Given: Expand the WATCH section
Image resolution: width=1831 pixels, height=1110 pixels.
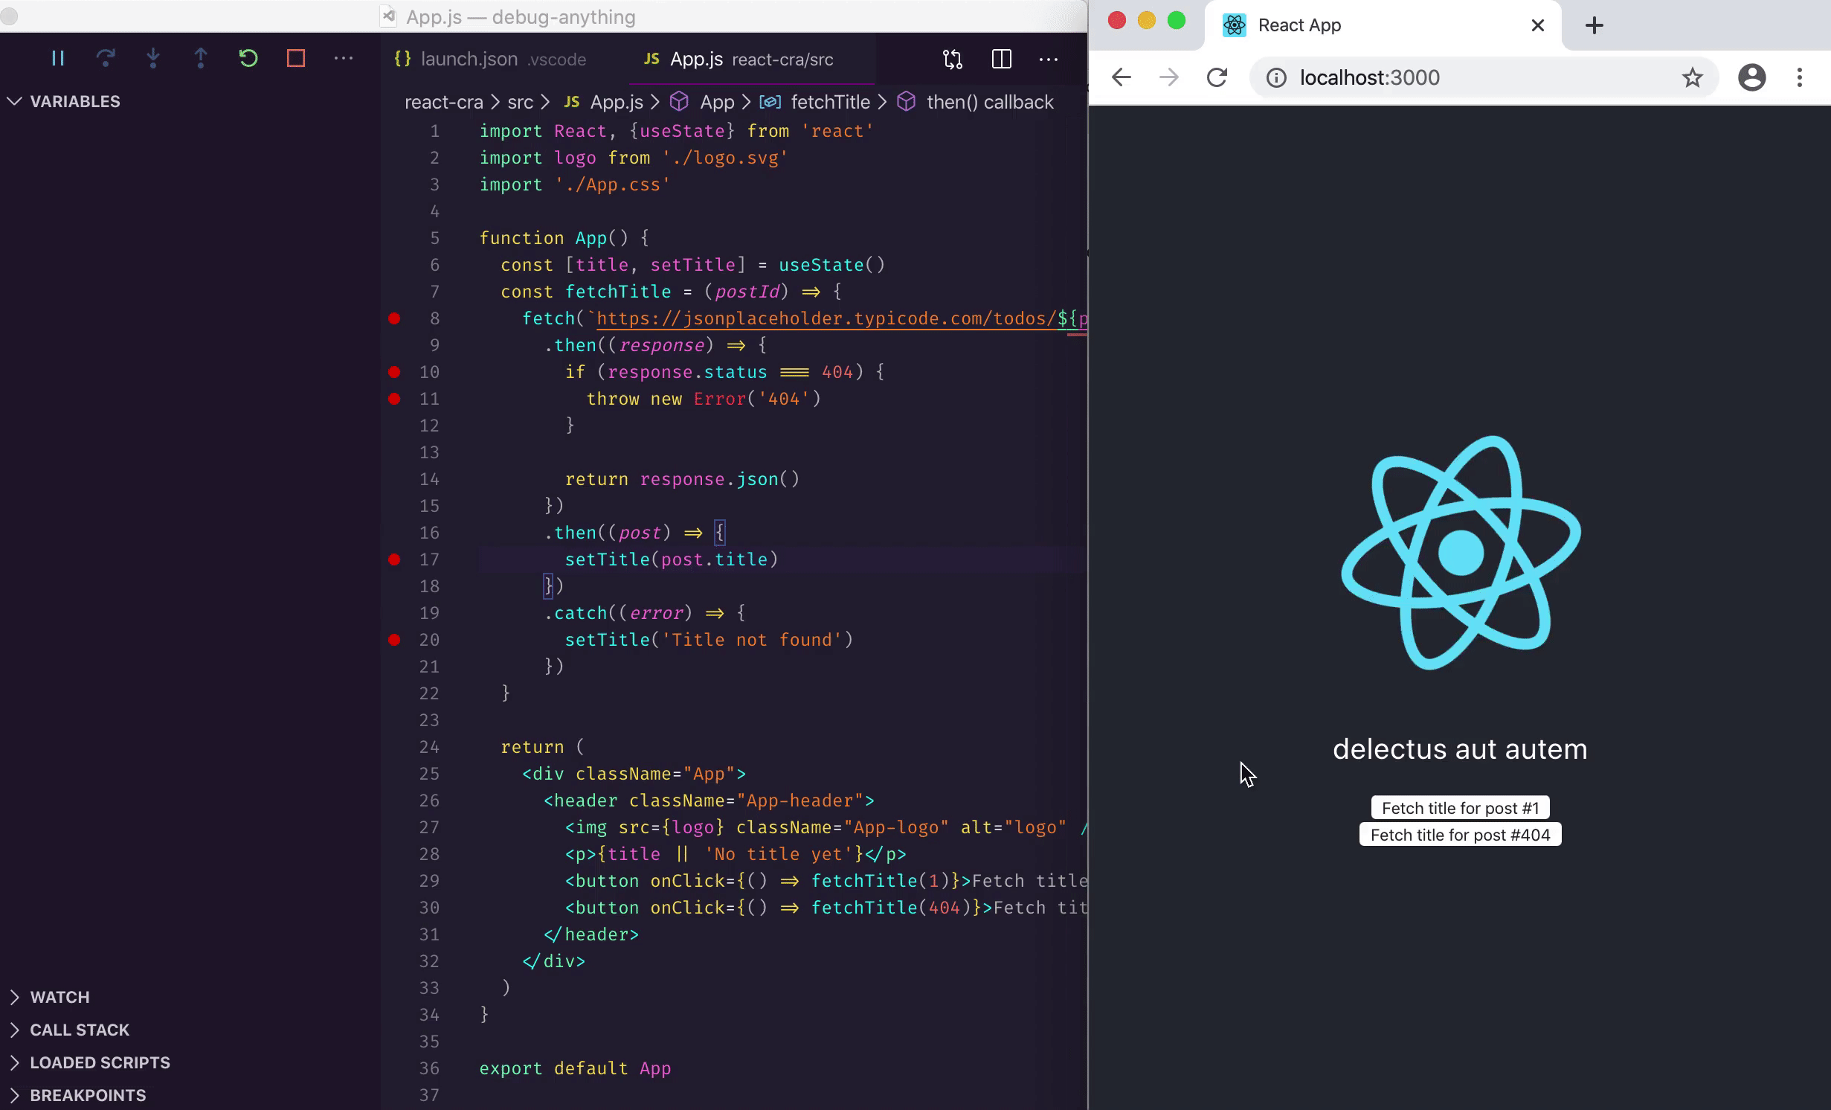Looking at the screenshot, I should point(59,997).
